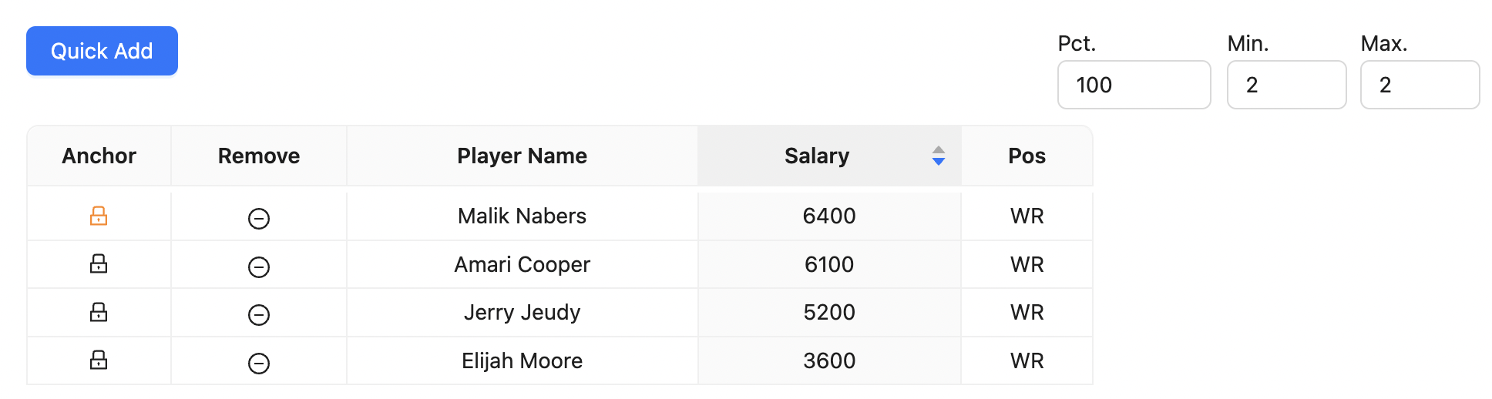Click the Salary sort arrows icon

click(x=938, y=156)
